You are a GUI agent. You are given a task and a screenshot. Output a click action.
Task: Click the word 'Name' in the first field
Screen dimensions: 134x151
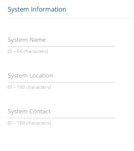click(x=38, y=40)
